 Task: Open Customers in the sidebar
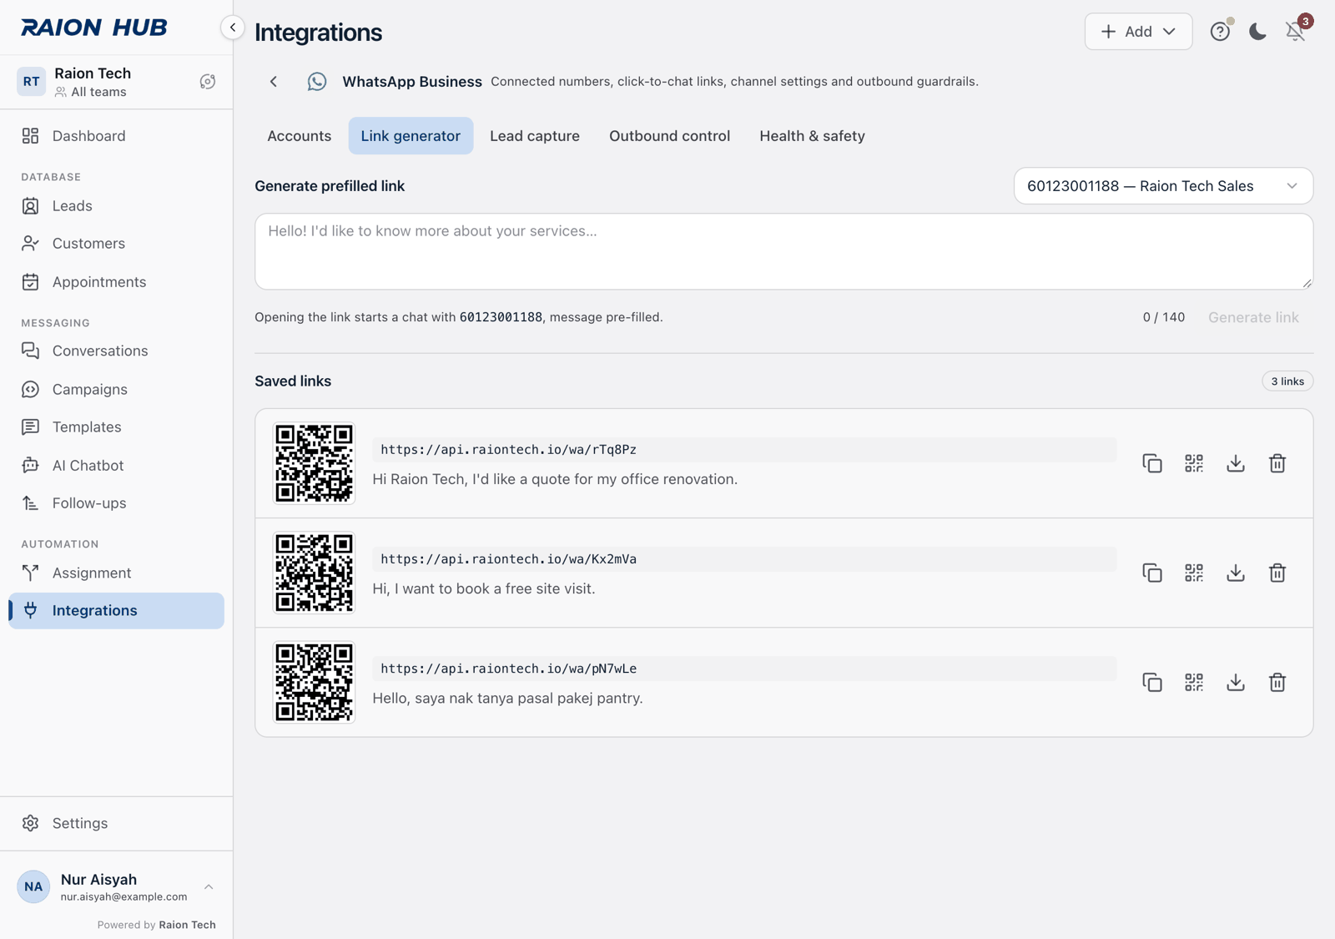tap(116, 244)
